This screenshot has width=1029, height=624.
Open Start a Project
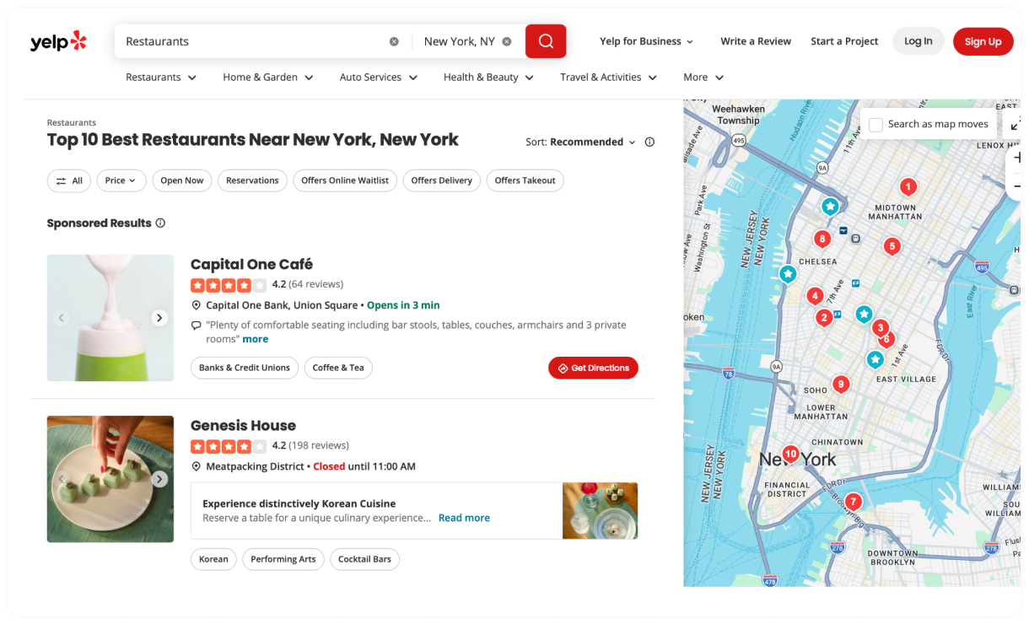click(x=844, y=41)
